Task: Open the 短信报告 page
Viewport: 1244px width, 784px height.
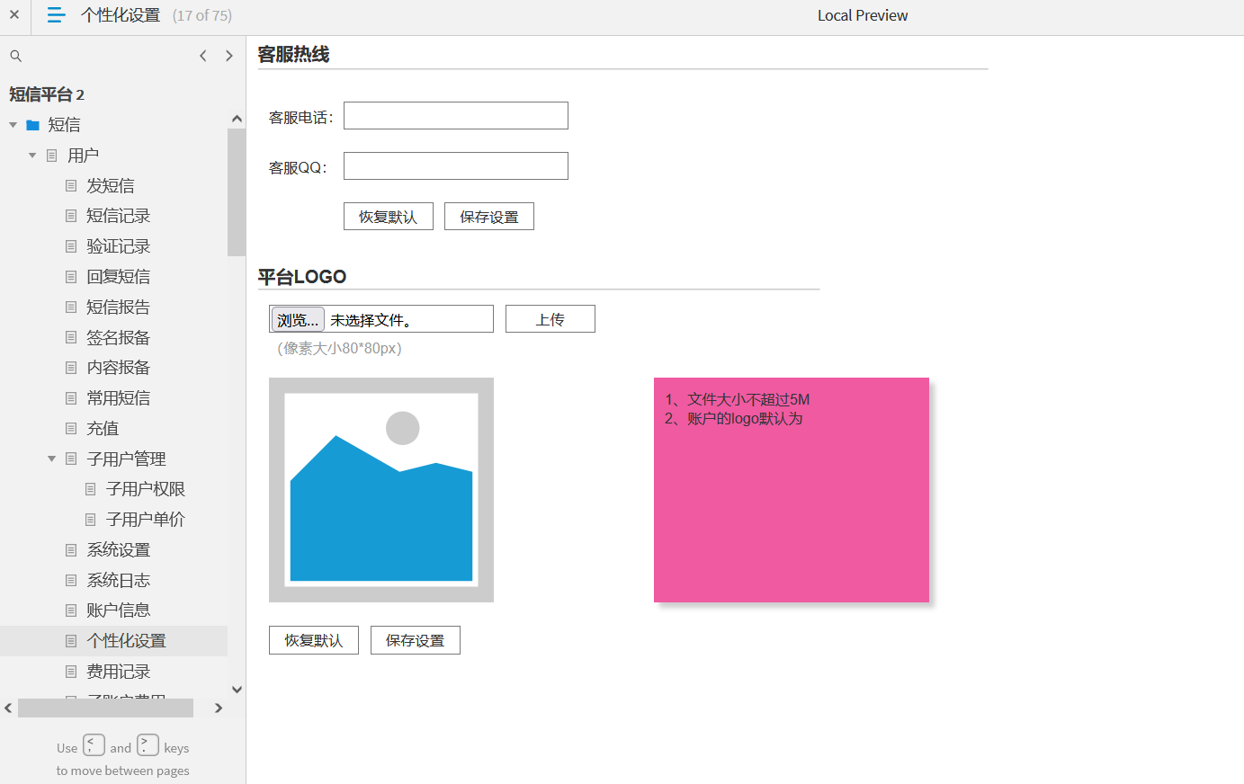Action: (x=118, y=307)
